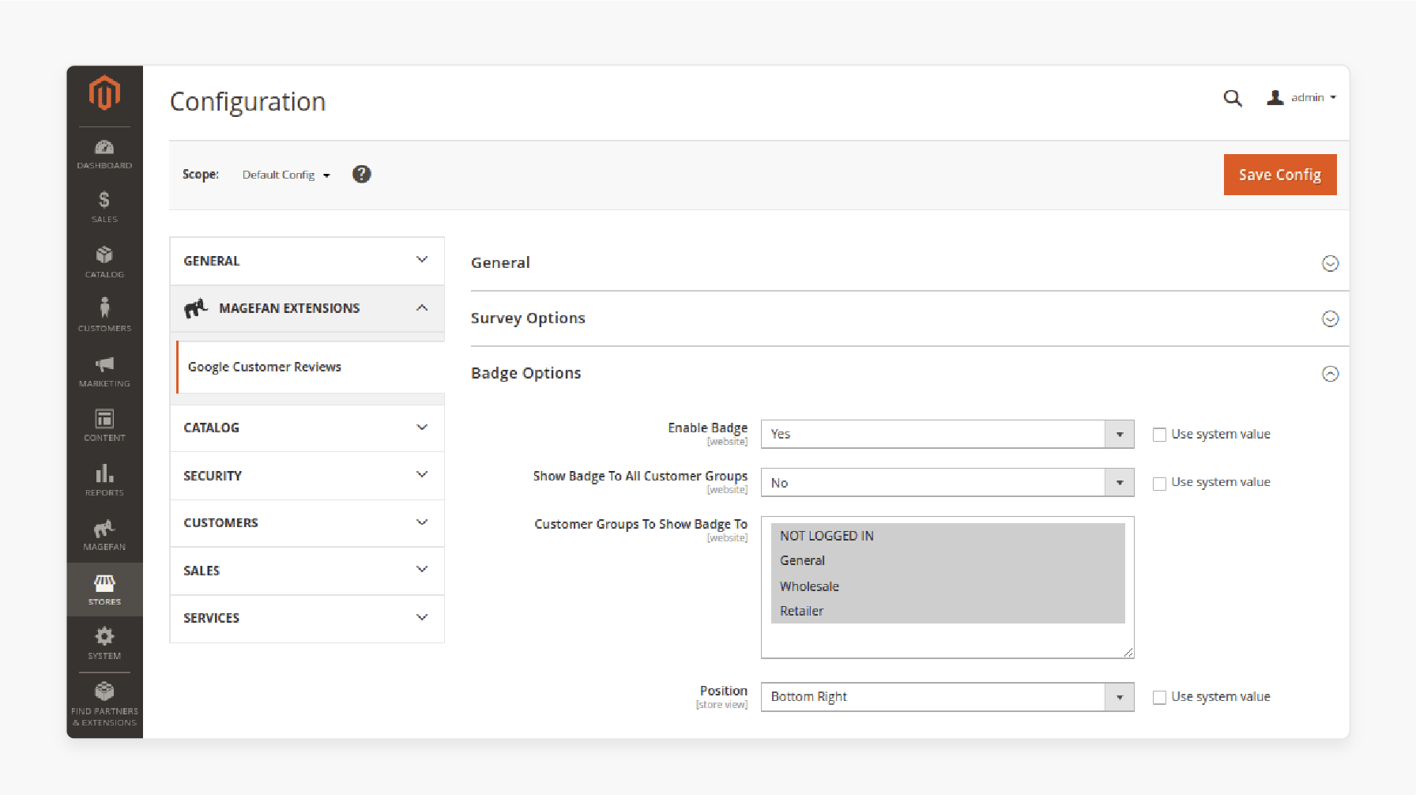Open the Enable Badge dropdown
Image resolution: width=1416 pixels, height=795 pixels.
[947, 434]
